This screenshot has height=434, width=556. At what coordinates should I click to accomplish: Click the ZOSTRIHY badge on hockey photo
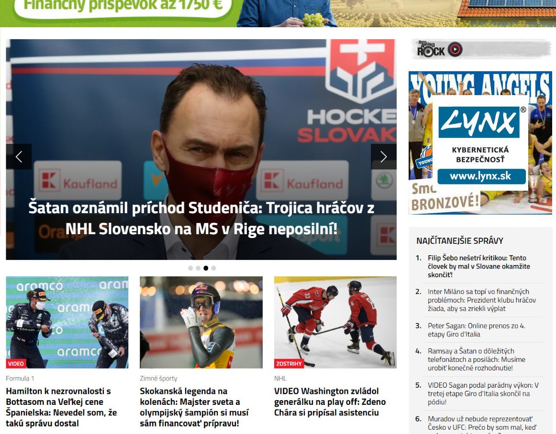[x=289, y=363]
